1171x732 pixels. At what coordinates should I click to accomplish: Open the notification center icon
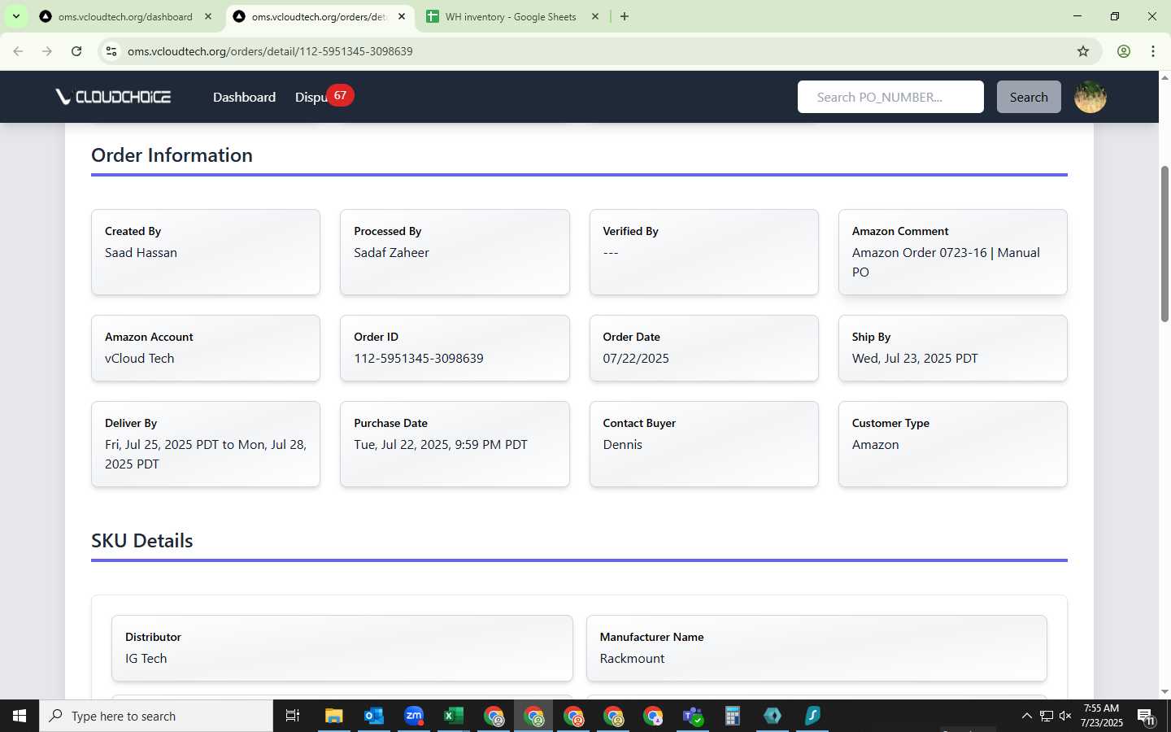tap(1147, 717)
